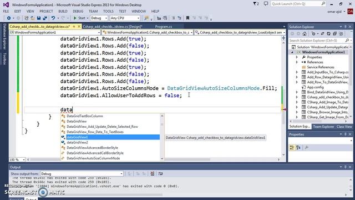The height and width of the screenshot is (200, 355).
Task: Open the Any CPU platform dropdown
Action: 125,18
